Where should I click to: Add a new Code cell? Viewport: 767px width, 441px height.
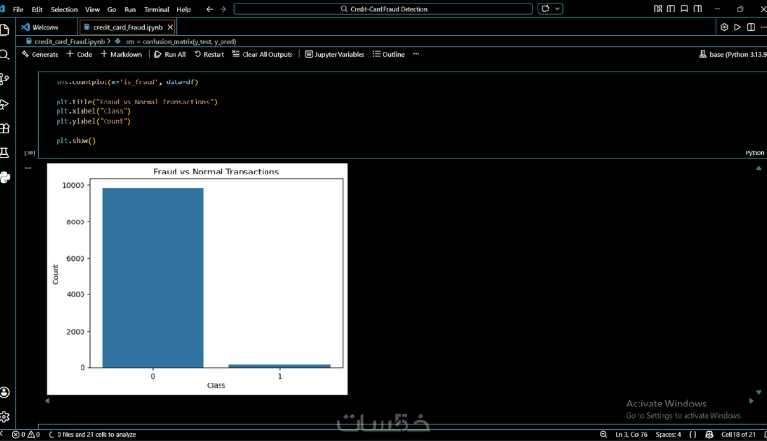click(x=80, y=54)
